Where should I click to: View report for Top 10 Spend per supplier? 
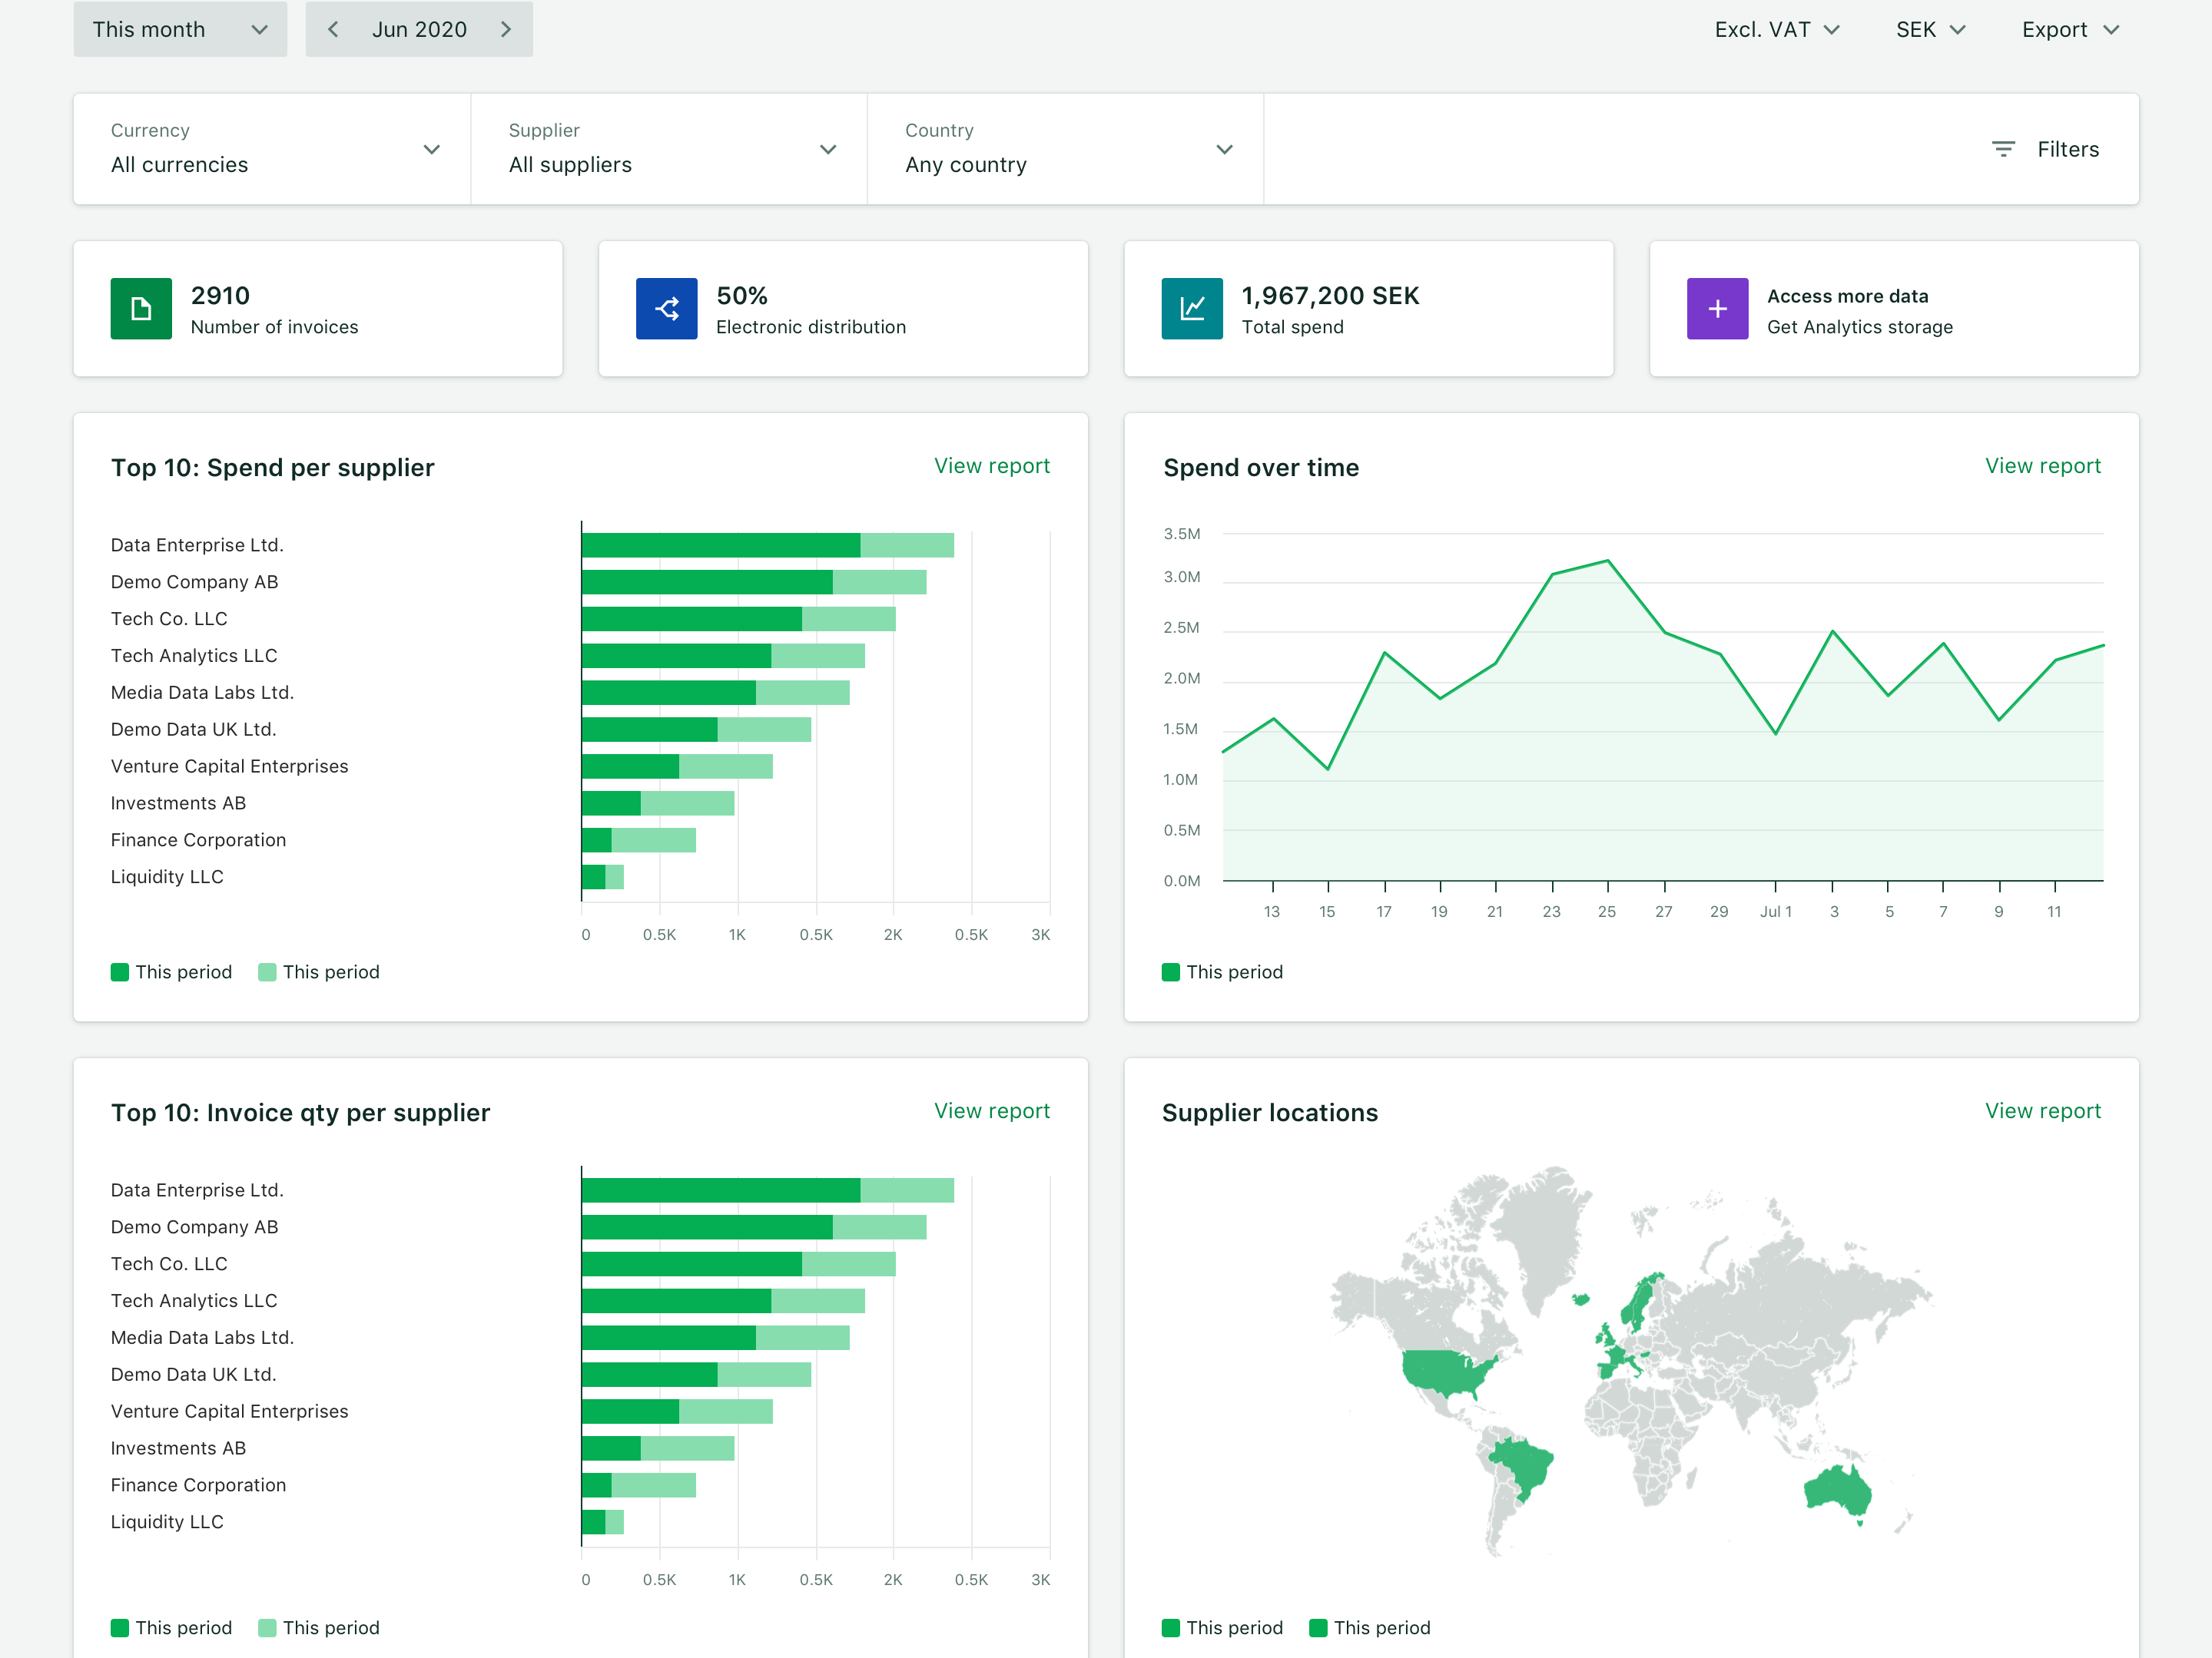click(x=992, y=465)
